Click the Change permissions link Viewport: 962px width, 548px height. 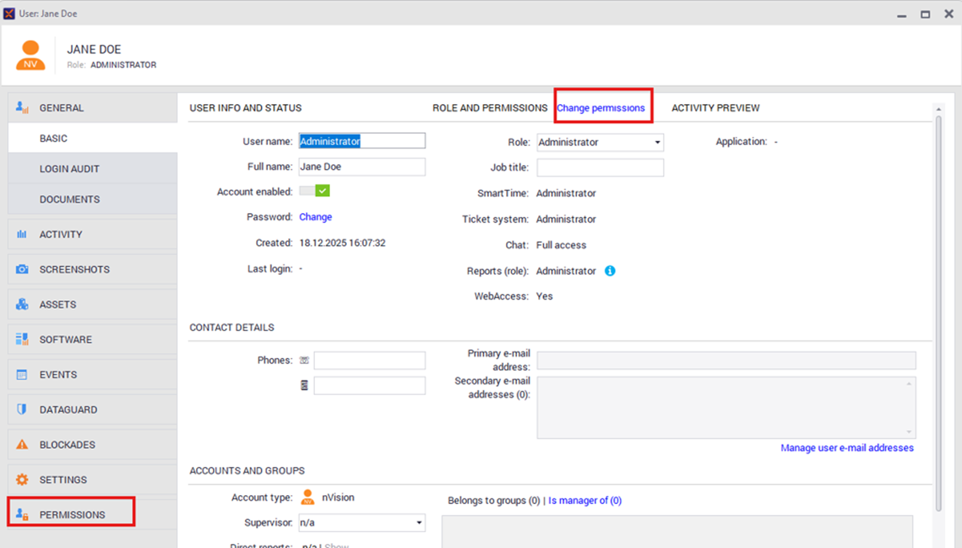(x=600, y=108)
